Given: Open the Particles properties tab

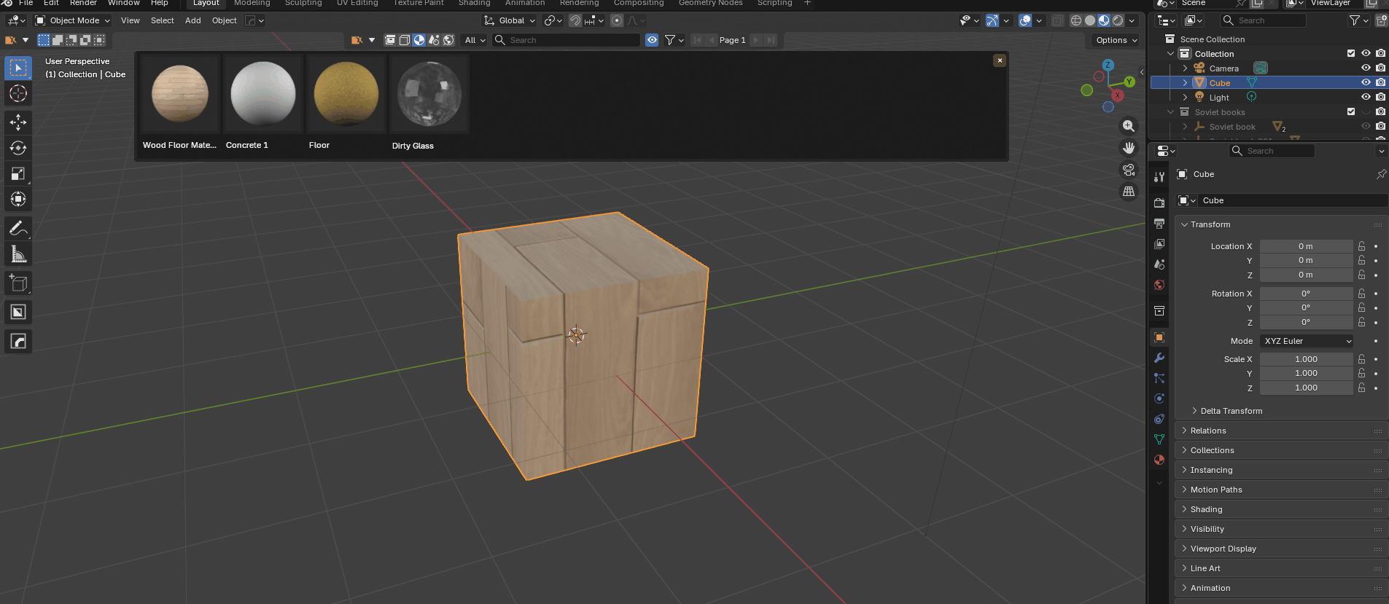Looking at the screenshot, I should click(x=1159, y=378).
